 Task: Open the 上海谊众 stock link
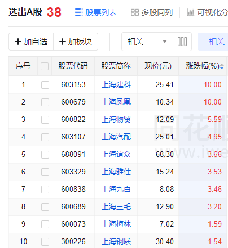click(116, 155)
